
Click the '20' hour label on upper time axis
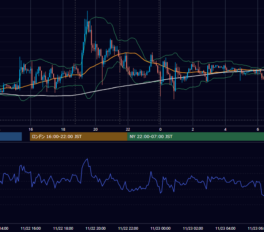tap(96, 130)
